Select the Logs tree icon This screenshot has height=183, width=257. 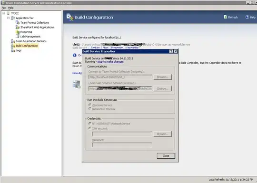tap(13, 50)
